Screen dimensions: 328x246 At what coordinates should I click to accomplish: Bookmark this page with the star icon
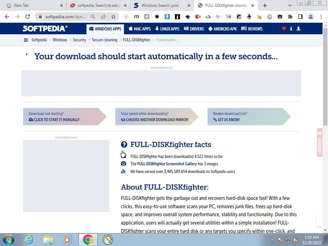pos(113,17)
